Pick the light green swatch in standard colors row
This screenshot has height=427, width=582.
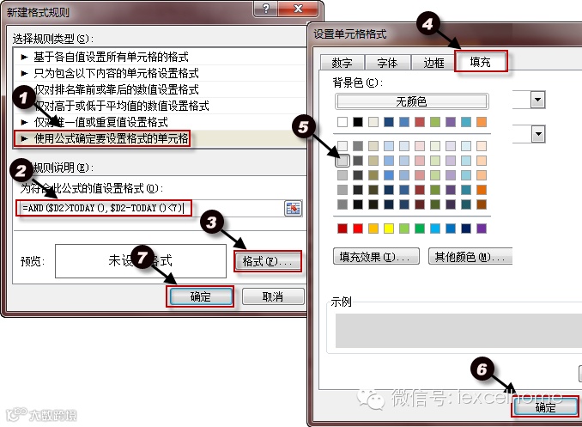coord(404,229)
